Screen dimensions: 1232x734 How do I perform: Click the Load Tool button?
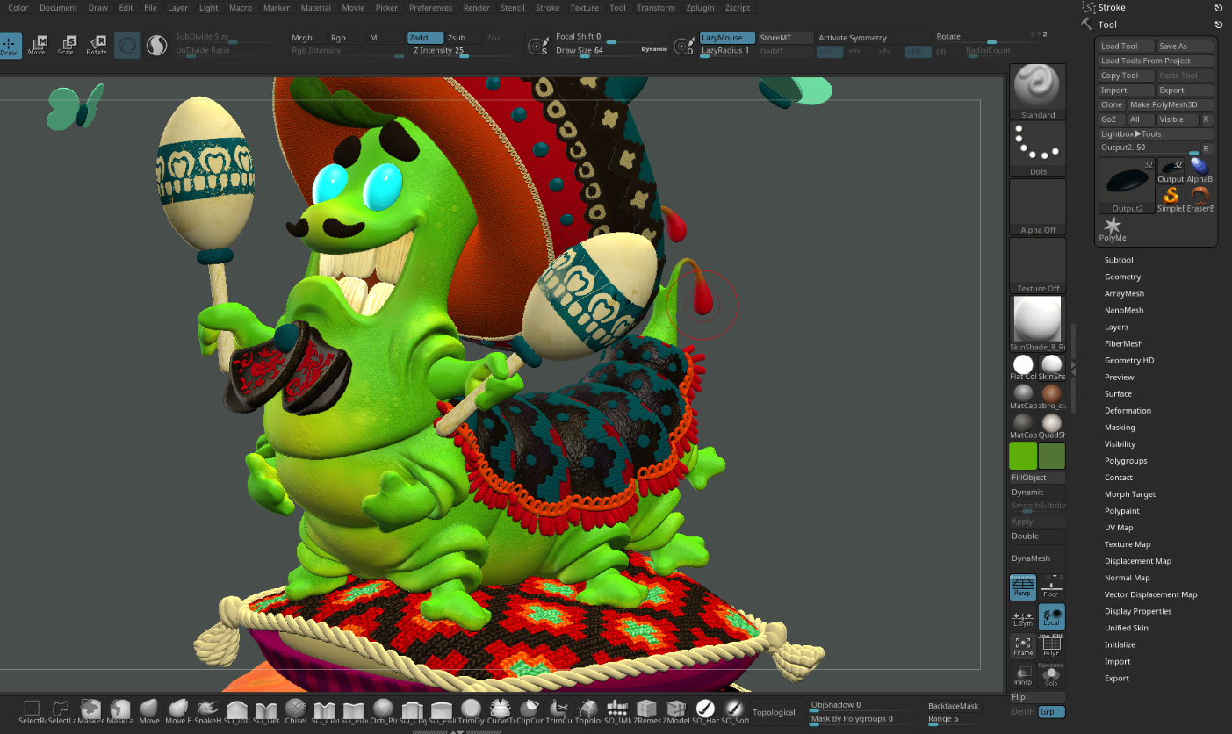coord(1120,47)
